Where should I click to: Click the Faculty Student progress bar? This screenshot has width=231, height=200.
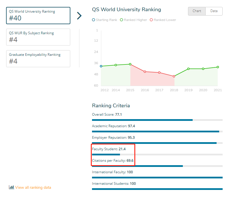point(157,155)
